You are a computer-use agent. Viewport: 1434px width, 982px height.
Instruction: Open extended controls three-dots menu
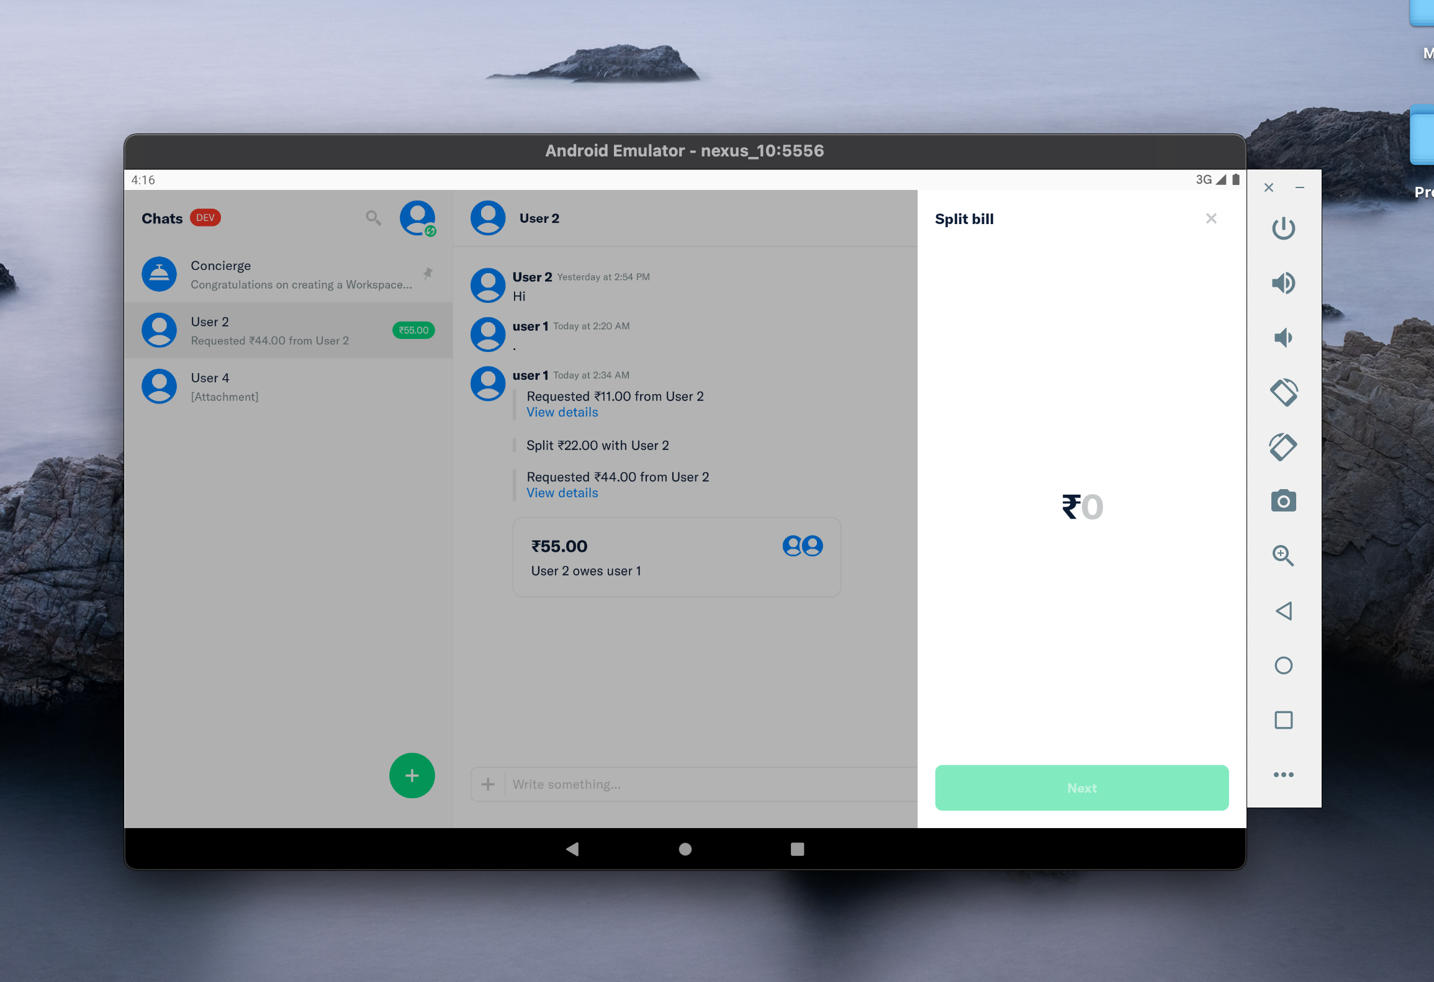coord(1283,775)
